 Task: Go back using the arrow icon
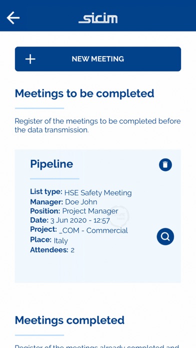pos(13,18)
